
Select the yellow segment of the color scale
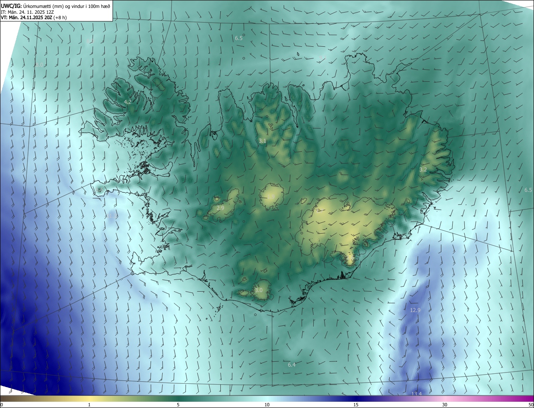point(89,398)
